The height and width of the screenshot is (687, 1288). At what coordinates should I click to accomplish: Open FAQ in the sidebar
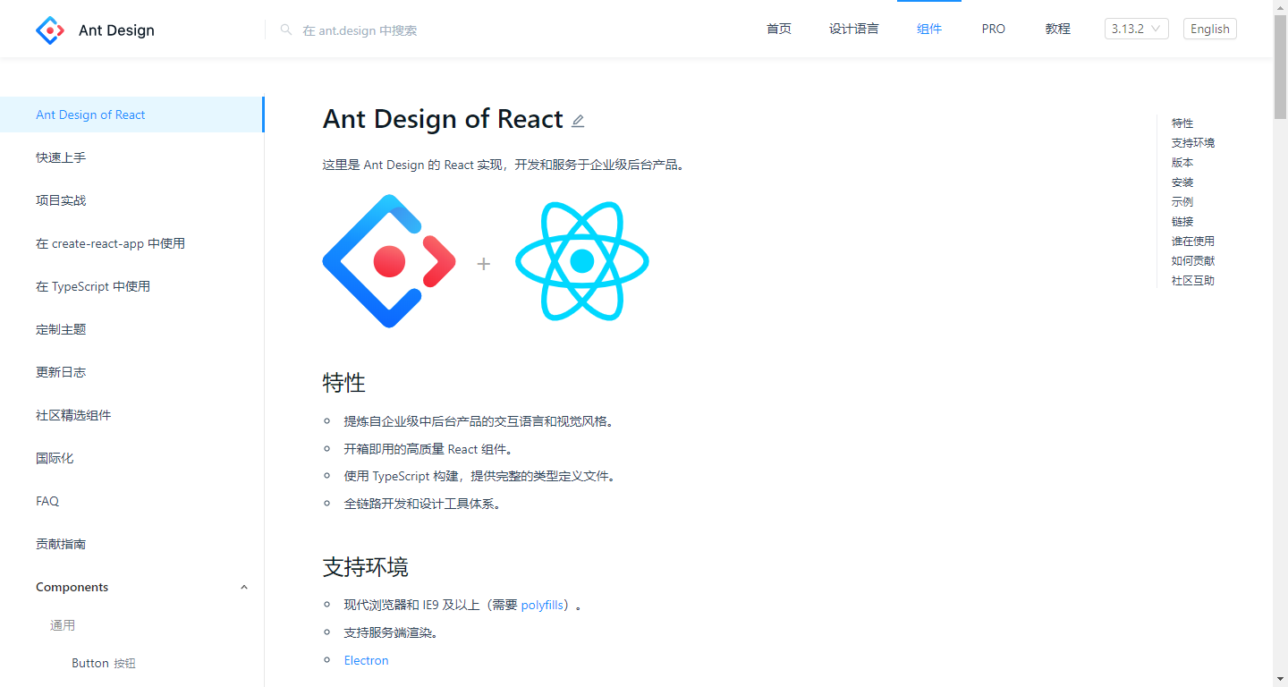pos(132,501)
